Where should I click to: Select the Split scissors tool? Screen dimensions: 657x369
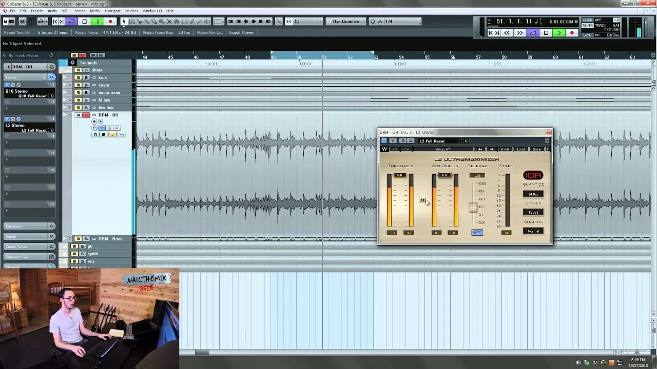coord(139,22)
